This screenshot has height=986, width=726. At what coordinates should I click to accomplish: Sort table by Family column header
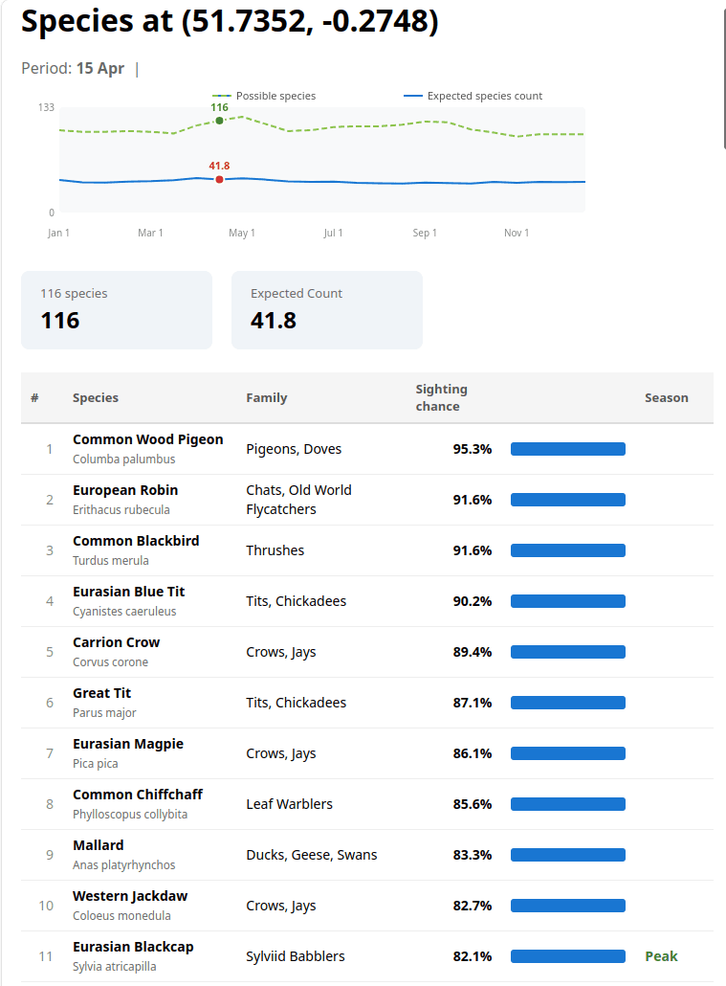pos(266,398)
